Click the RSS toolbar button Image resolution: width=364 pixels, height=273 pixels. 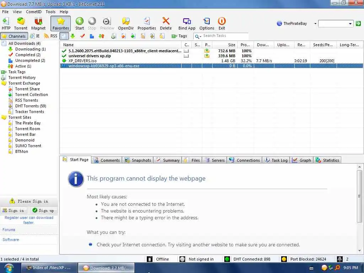(50, 36)
